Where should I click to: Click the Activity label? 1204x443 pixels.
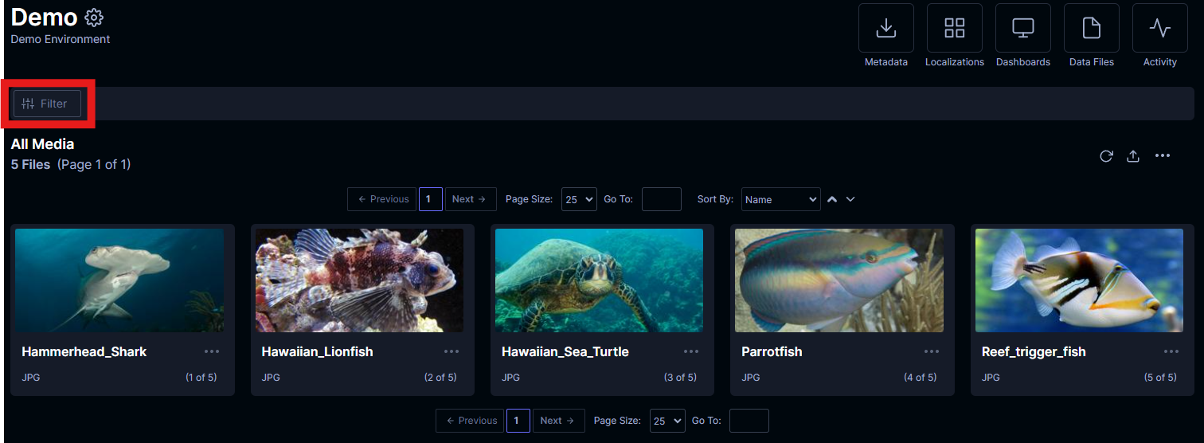pos(1160,62)
